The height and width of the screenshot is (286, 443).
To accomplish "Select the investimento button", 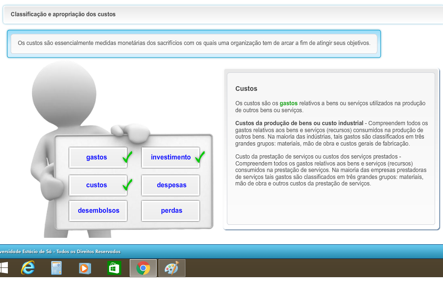I will 170,157.
